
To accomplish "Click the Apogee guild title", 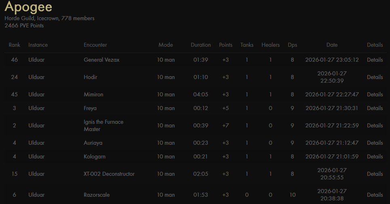I will point(28,7).
